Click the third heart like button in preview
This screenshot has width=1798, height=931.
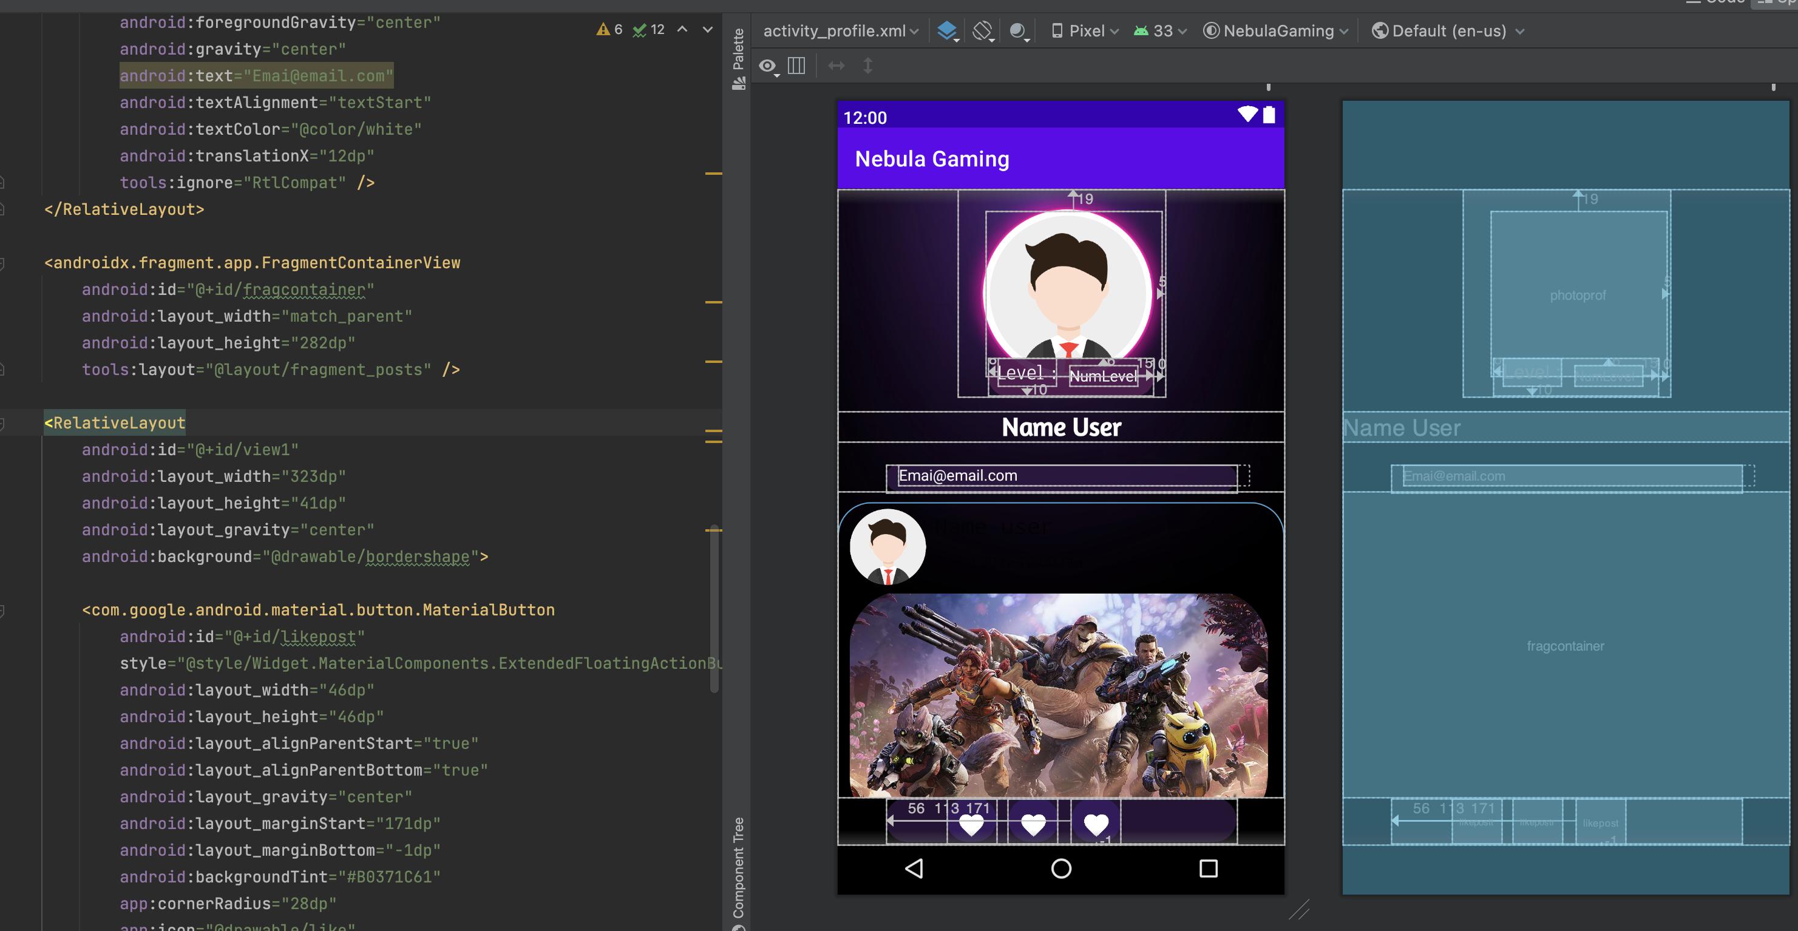pos(1096,824)
